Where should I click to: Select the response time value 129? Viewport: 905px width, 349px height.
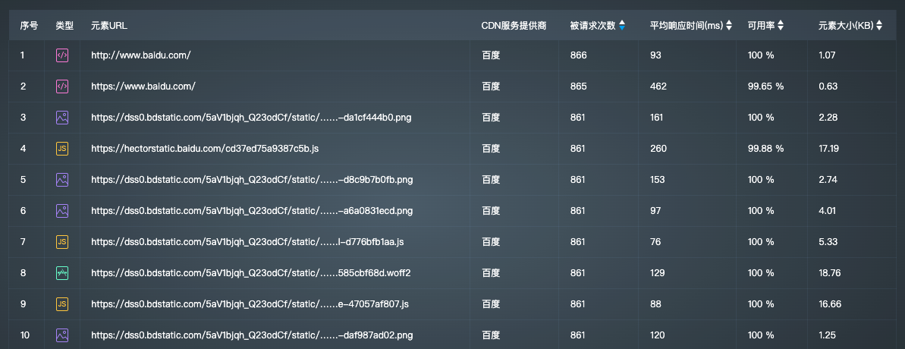(658, 273)
